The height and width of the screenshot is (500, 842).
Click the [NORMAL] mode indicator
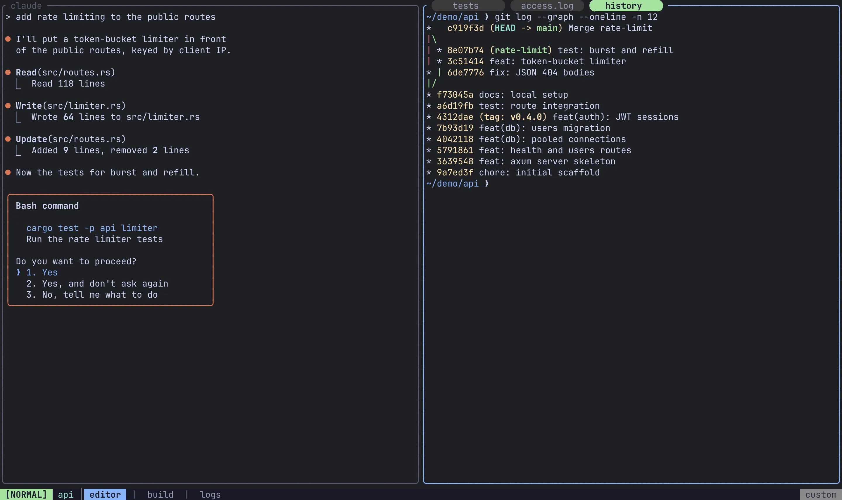(x=26, y=494)
